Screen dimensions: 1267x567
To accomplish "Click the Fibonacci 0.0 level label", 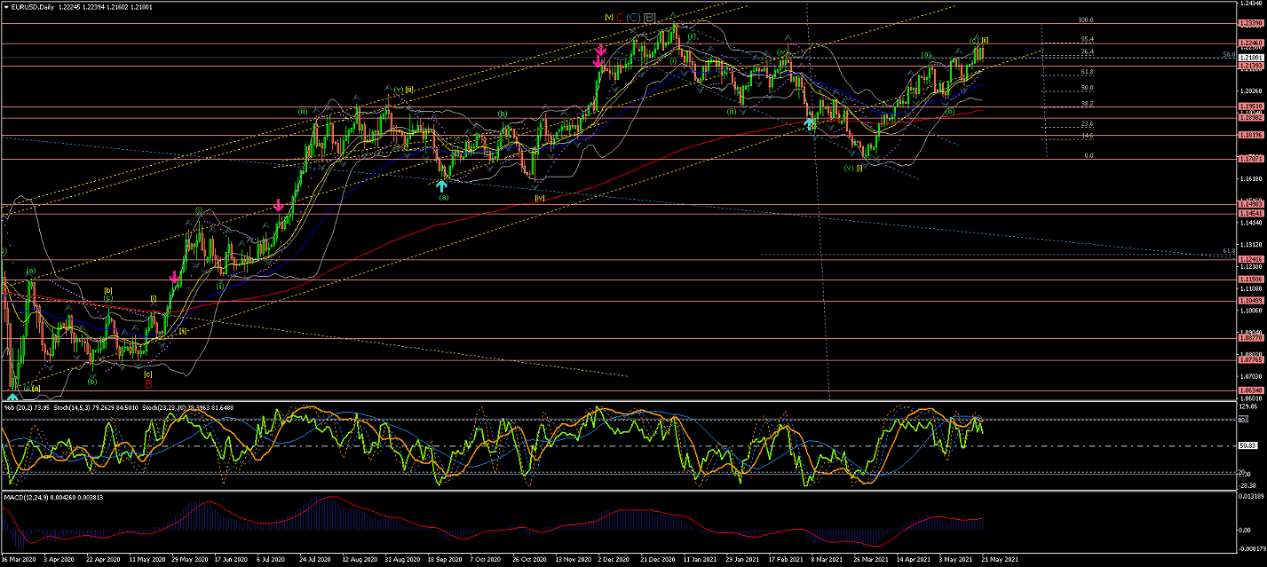I will [x=1087, y=155].
